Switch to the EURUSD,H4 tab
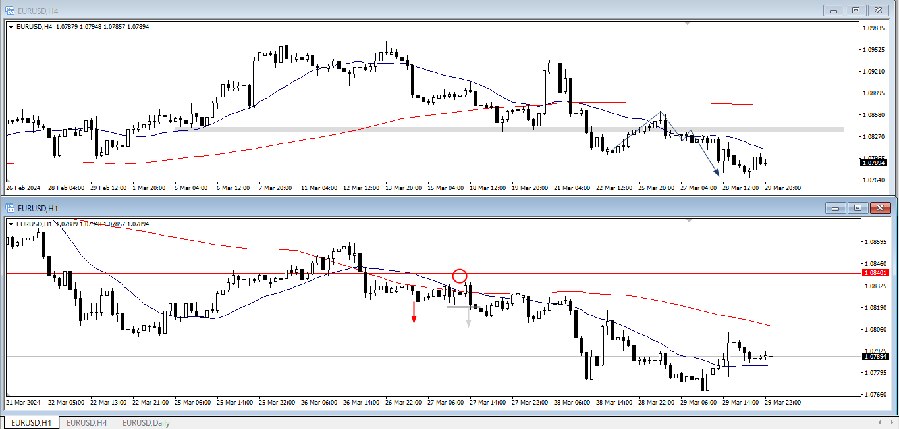This screenshot has height=429, width=899. (86, 423)
